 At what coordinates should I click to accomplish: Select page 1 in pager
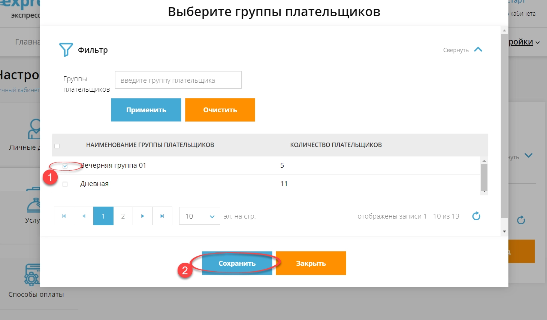click(103, 216)
